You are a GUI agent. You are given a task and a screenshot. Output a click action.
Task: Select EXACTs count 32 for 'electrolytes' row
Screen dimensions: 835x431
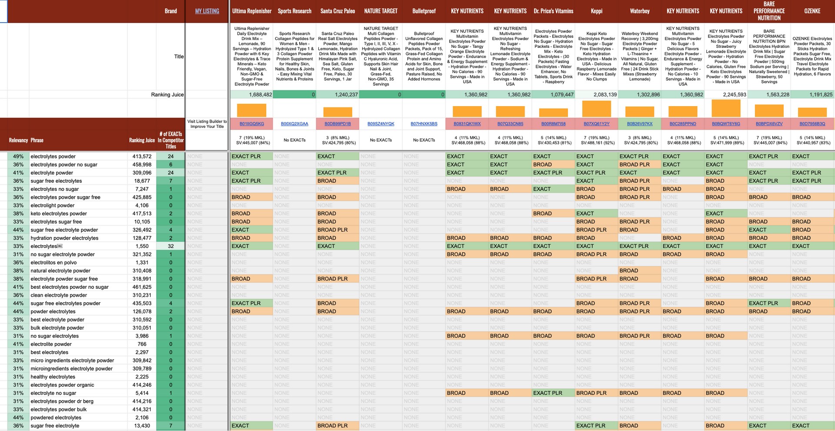(170, 246)
